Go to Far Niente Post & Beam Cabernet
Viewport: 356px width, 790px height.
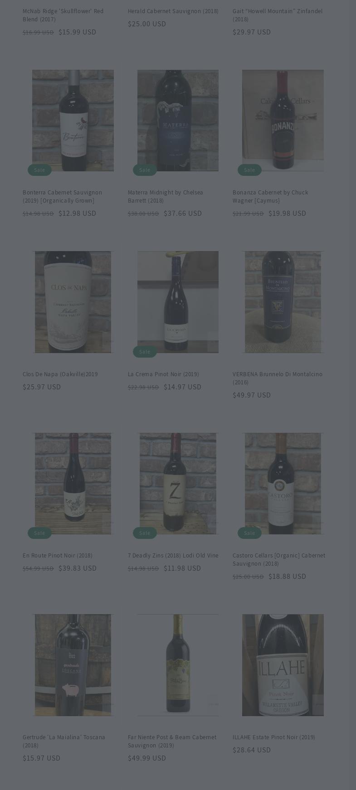tap(172, 741)
